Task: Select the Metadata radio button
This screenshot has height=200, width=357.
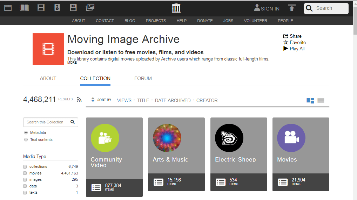Action: [x=26, y=133]
